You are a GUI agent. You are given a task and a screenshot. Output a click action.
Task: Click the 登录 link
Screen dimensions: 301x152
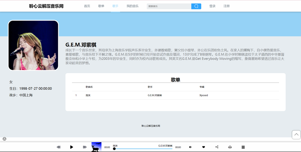[x=212, y=6]
